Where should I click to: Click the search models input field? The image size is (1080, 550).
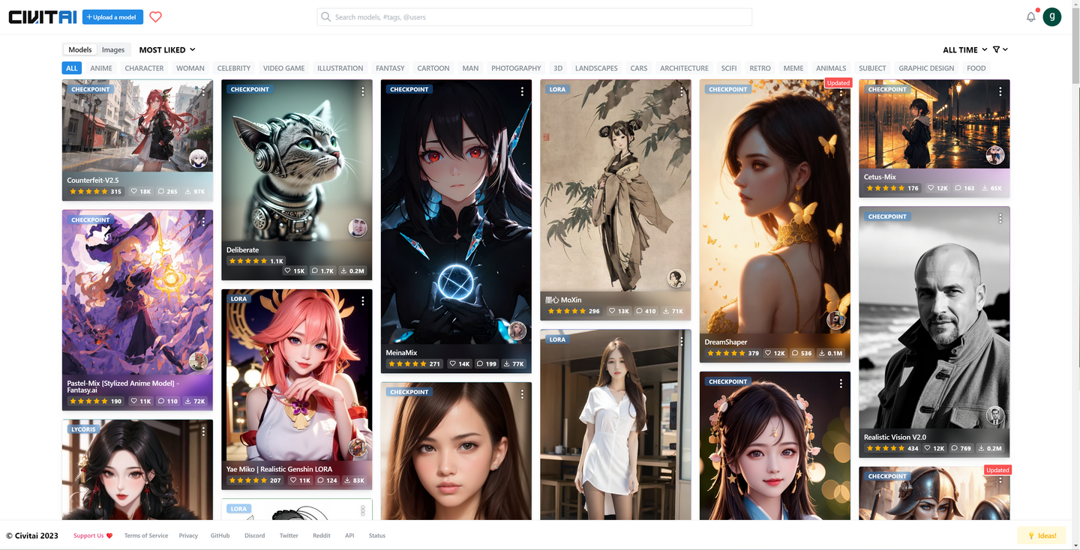534,16
